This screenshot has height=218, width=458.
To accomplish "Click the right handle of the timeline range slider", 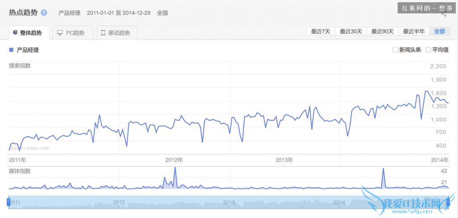I will (448, 201).
